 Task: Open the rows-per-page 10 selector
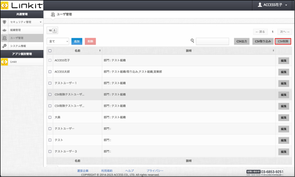pyautogui.click(x=52, y=30)
